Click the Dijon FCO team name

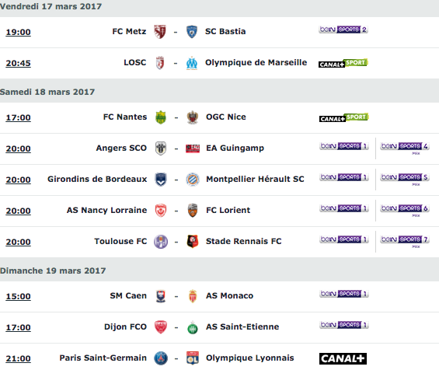coord(125,327)
